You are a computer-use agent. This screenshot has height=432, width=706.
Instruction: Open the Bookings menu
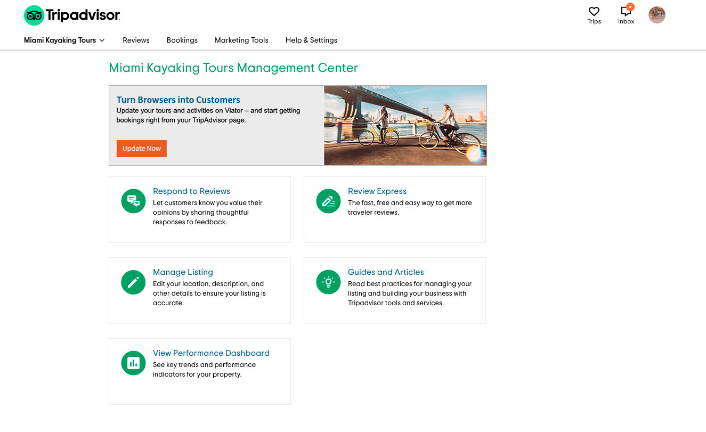click(x=182, y=40)
